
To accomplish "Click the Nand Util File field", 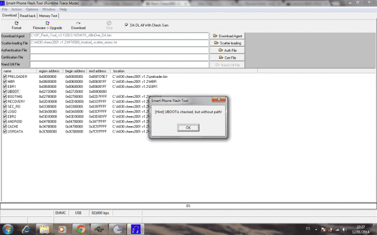I will pyautogui.click(x=119, y=64).
